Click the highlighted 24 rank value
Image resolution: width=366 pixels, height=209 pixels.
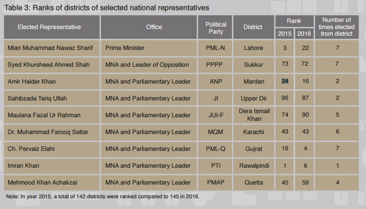285,81
